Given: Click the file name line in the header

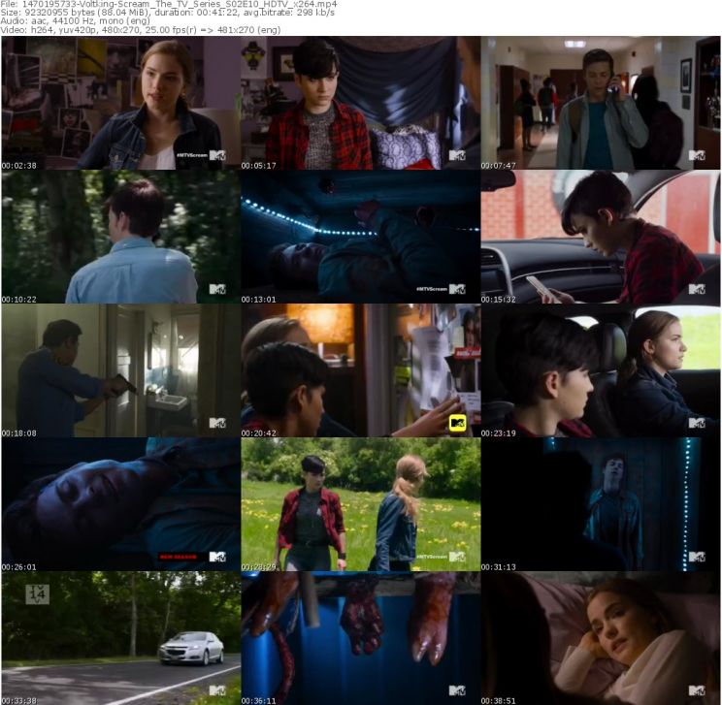Looking at the screenshot, I should [169, 4].
